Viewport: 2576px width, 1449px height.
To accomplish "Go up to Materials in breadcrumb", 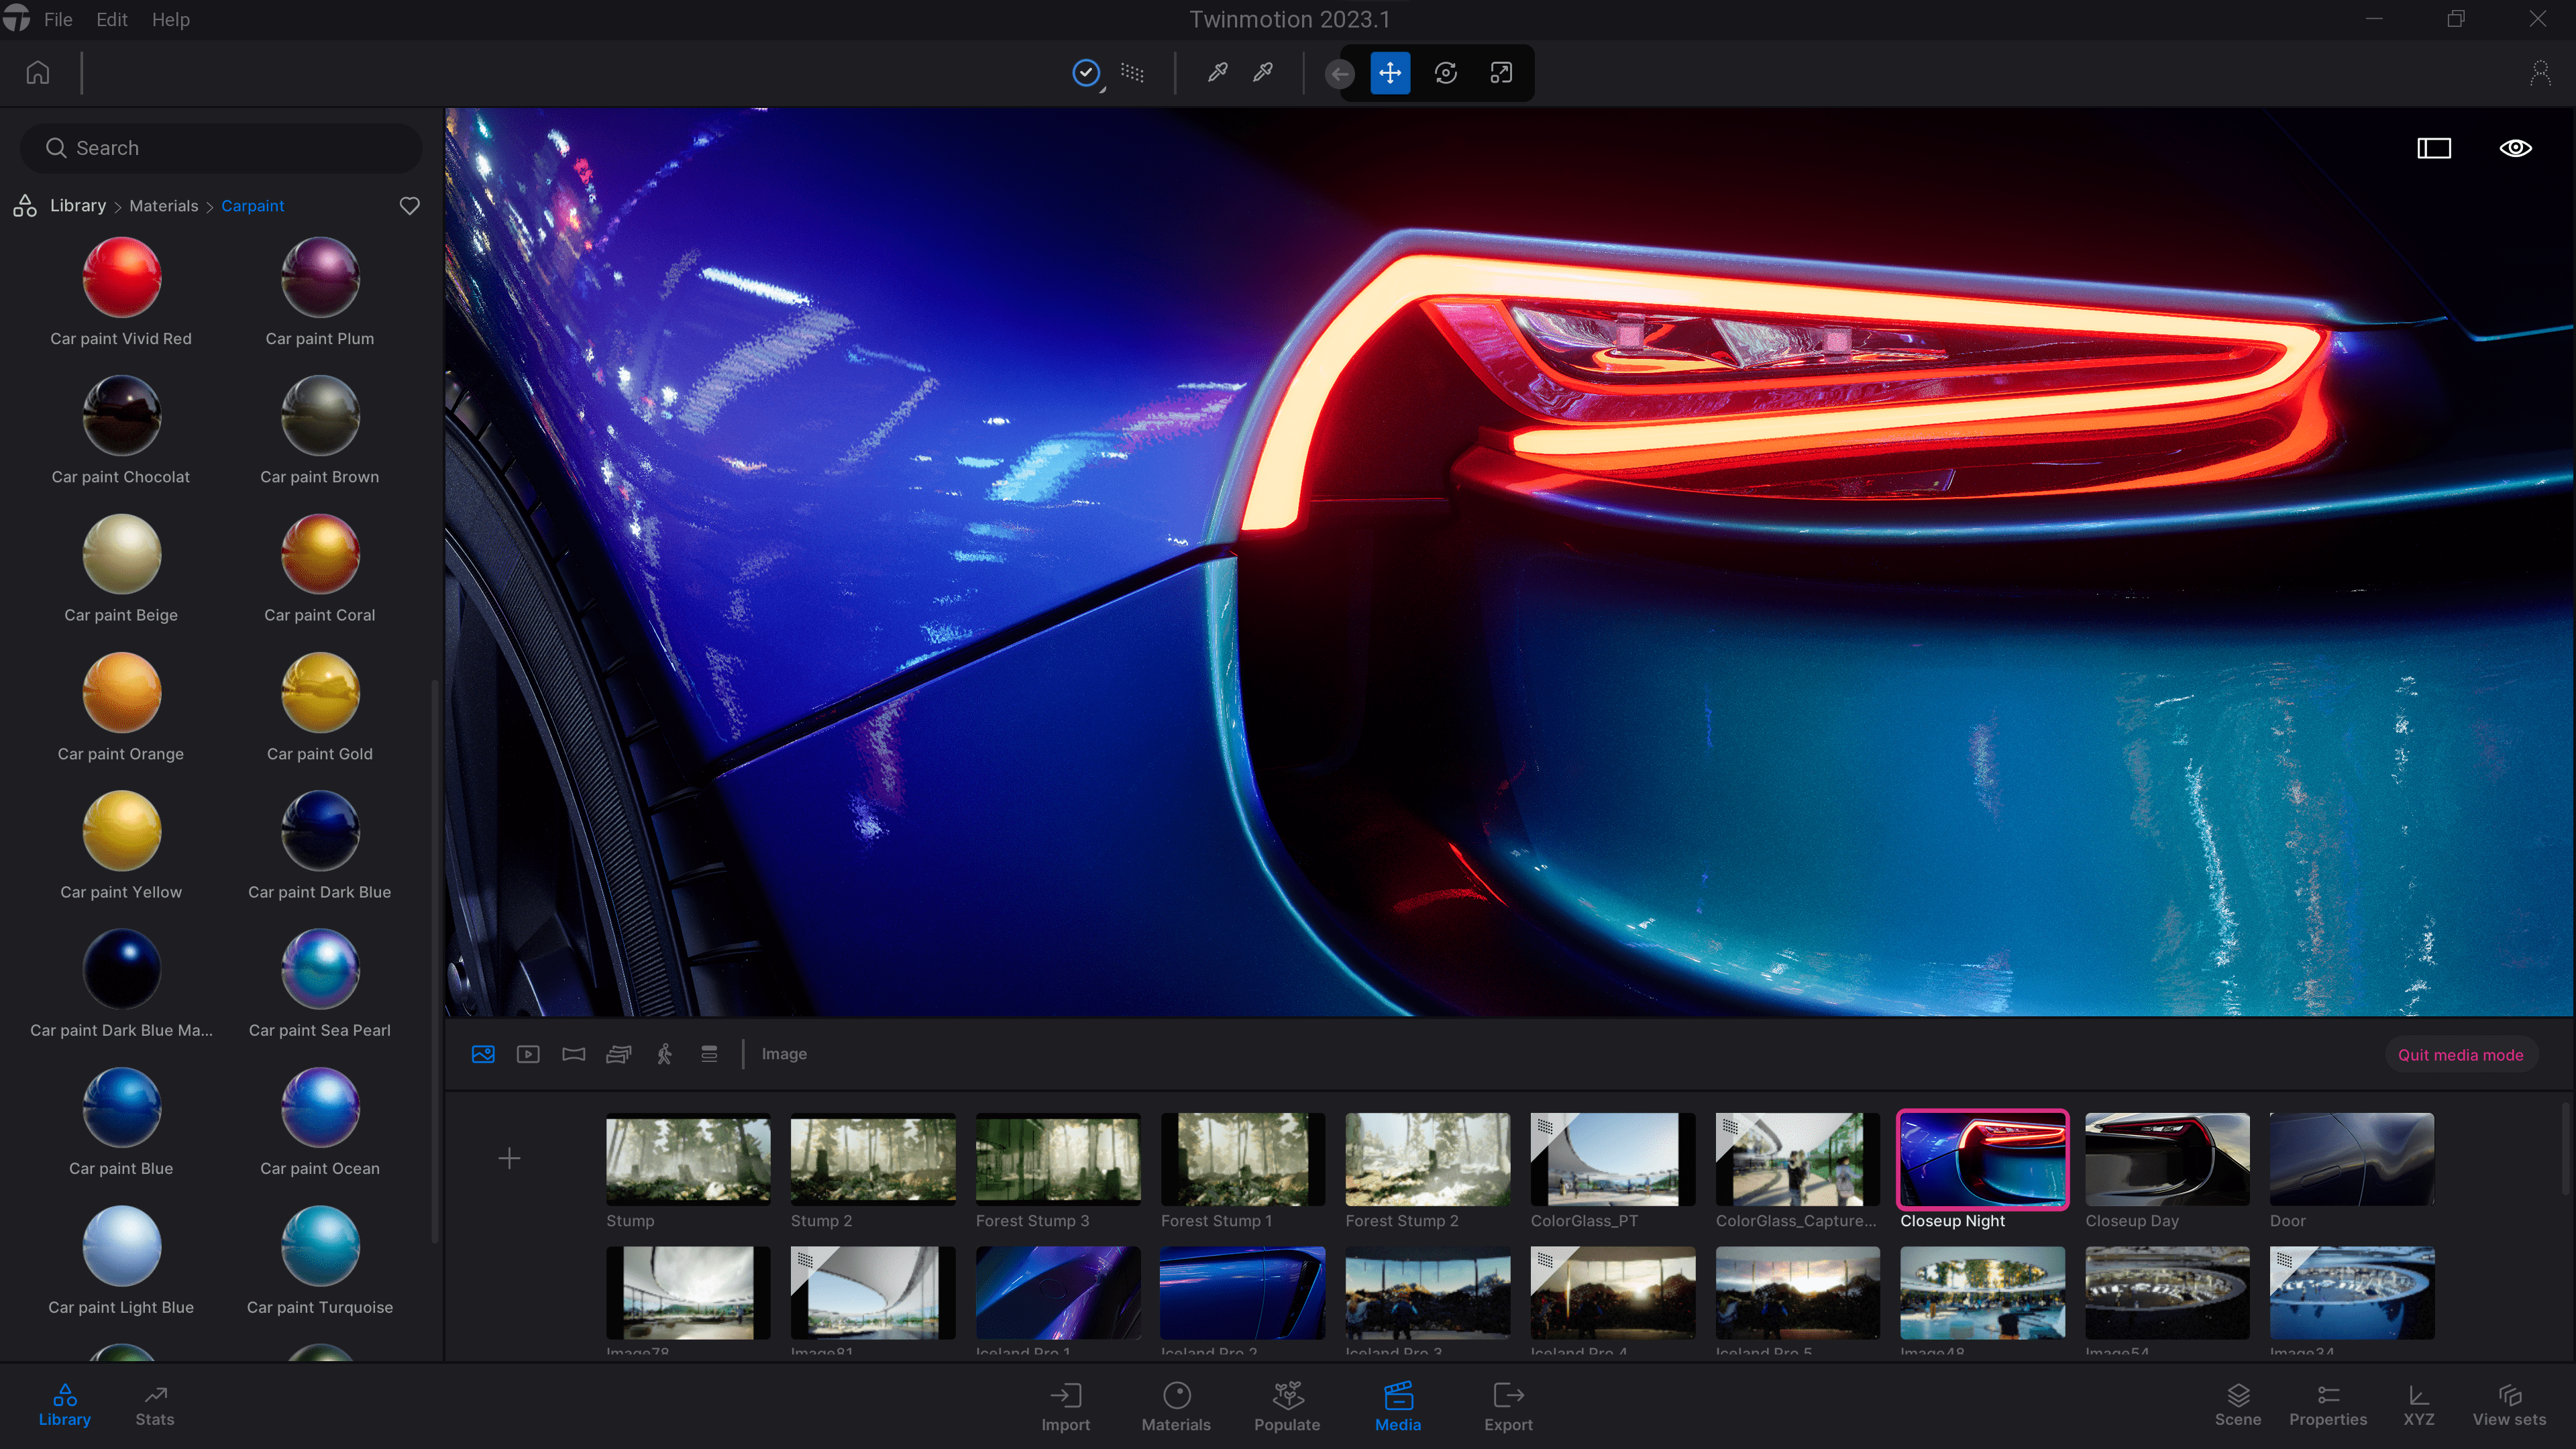I will pyautogui.click(x=163, y=206).
